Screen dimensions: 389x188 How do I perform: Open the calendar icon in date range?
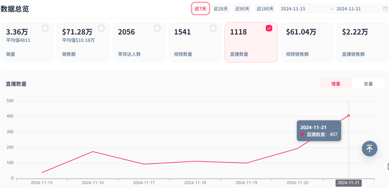pyautogui.click(x=385, y=9)
